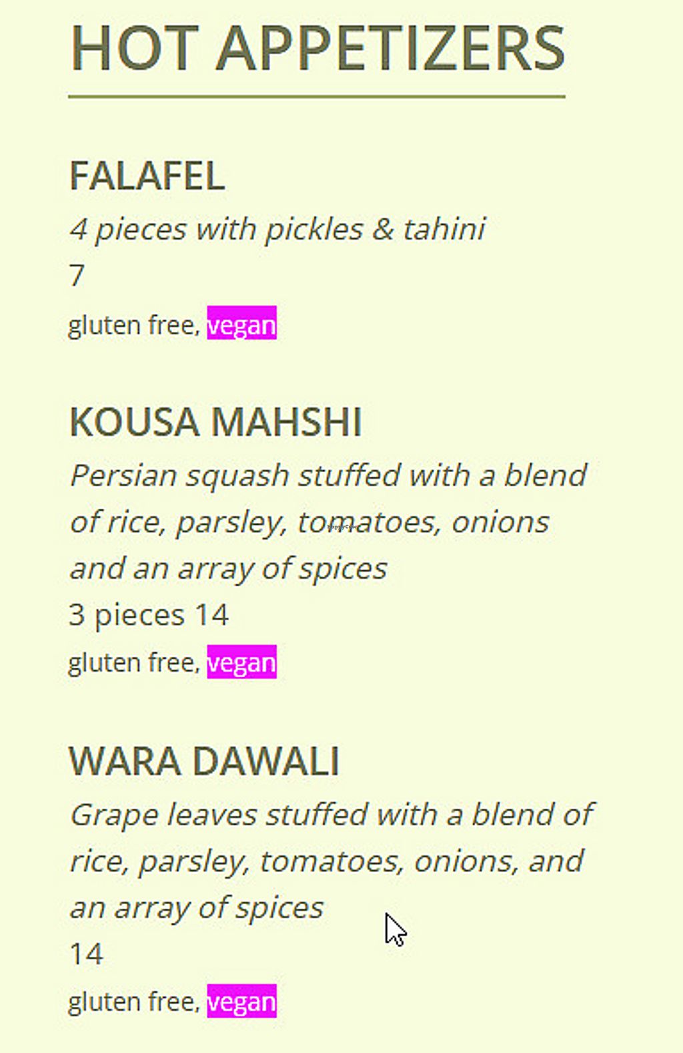
Task: Click the word "Grape" in Wara Dawali description
Action: [x=113, y=815]
